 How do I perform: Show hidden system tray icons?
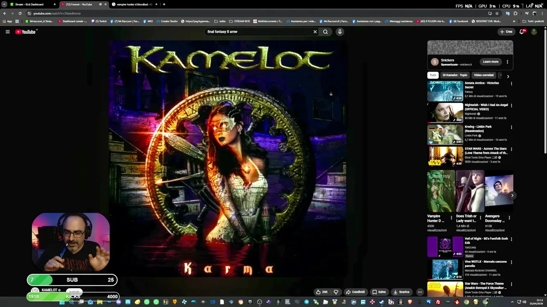[x=512, y=302]
